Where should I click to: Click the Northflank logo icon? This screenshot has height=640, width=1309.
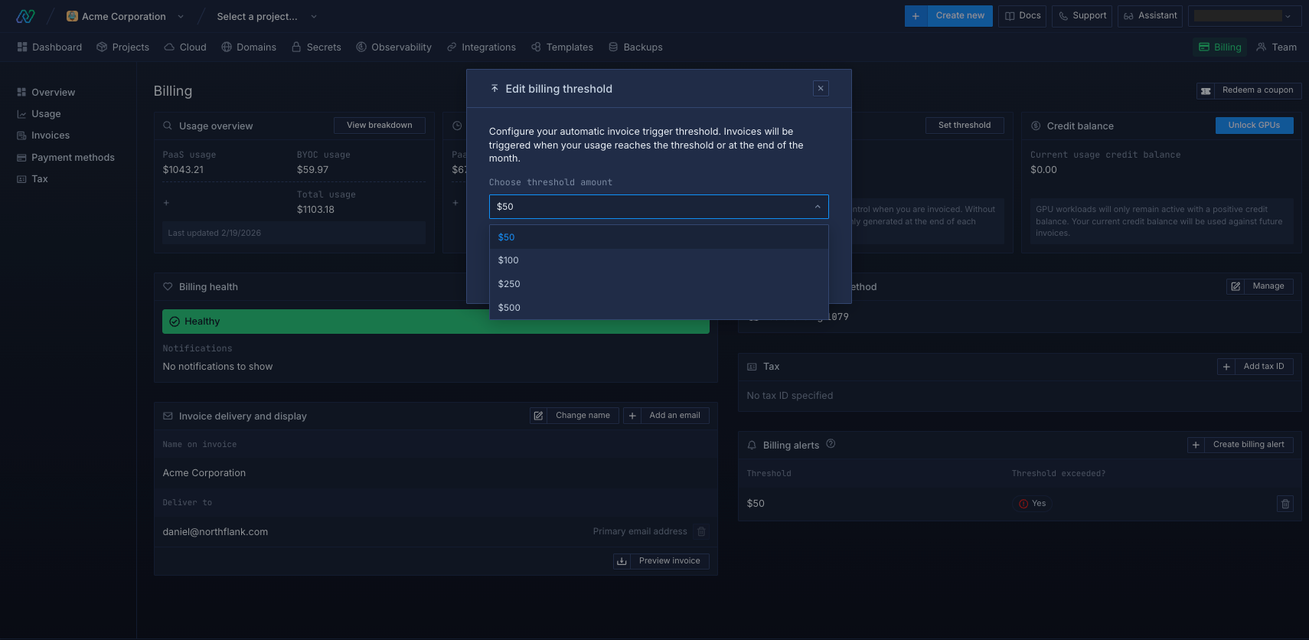tap(25, 16)
